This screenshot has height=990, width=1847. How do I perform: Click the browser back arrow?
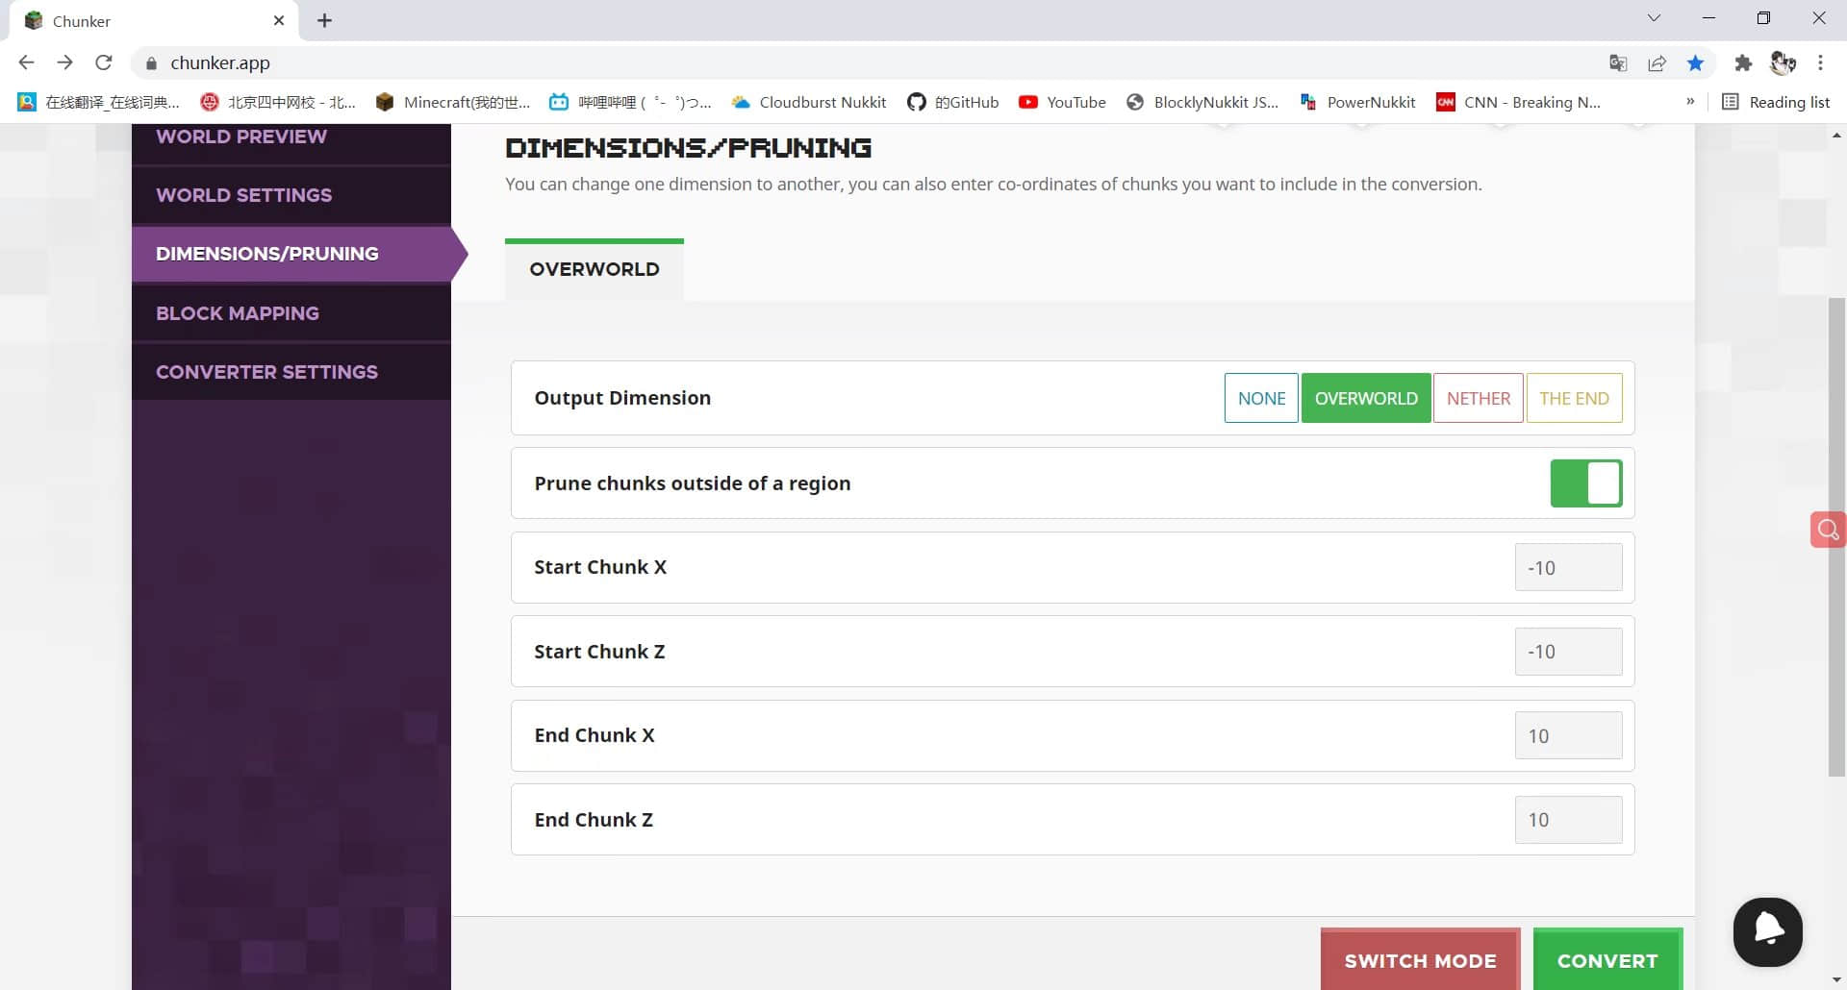(x=26, y=62)
